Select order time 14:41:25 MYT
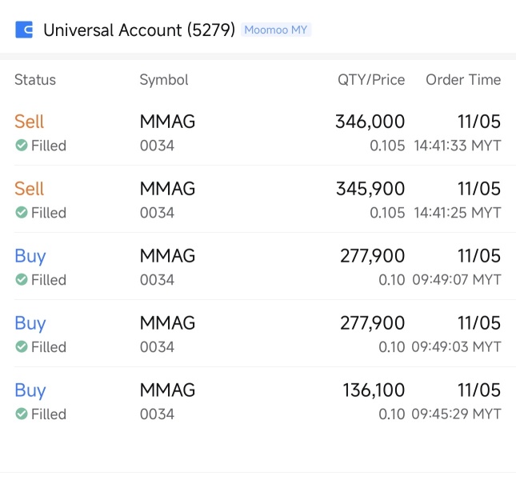The height and width of the screenshot is (492, 516). pos(458,213)
